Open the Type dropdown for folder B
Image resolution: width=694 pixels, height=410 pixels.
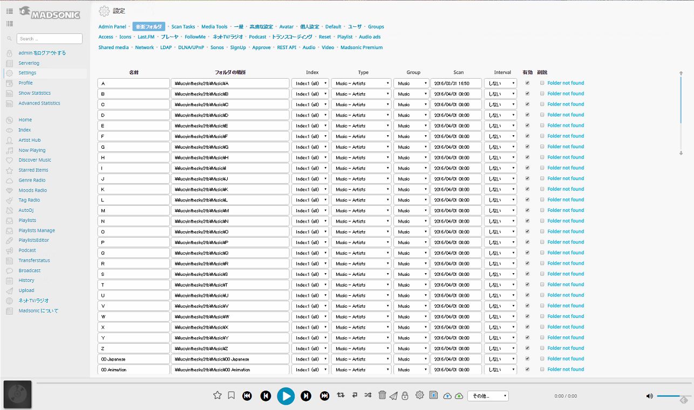361,94
